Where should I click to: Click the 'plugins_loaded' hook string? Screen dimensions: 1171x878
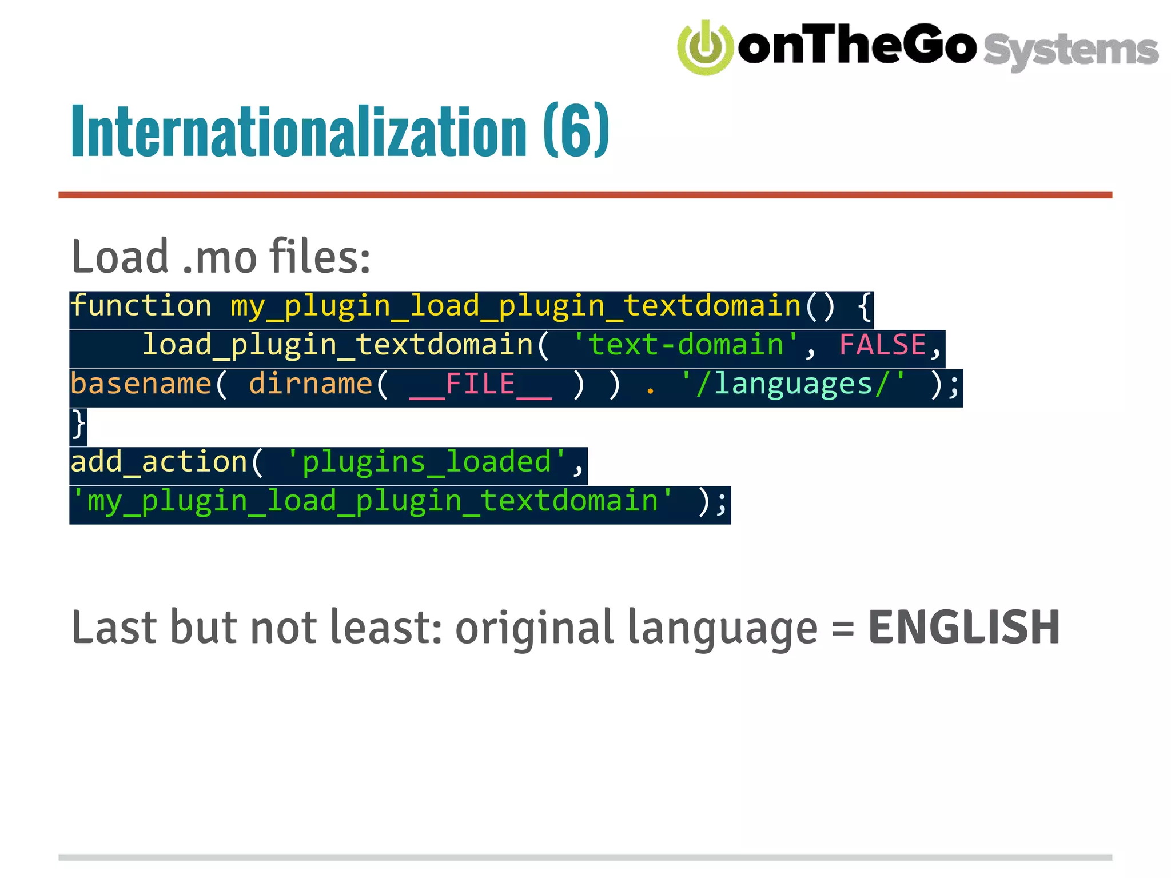tap(426, 462)
